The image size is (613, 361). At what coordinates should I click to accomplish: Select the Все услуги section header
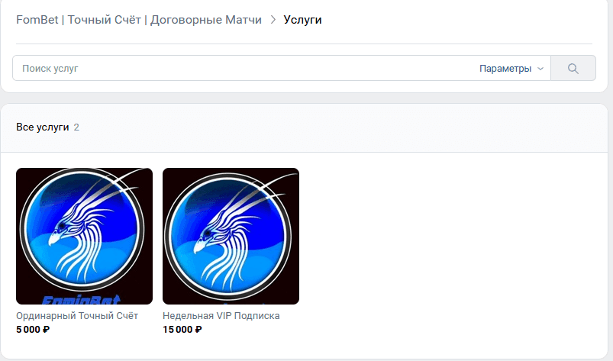[42, 127]
